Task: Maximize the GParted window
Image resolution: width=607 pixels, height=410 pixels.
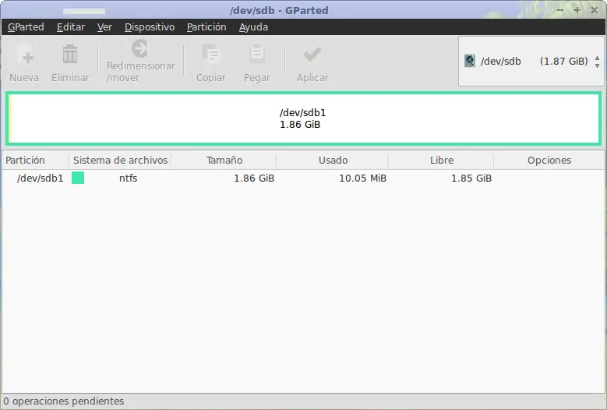Action: pos(577,10)
